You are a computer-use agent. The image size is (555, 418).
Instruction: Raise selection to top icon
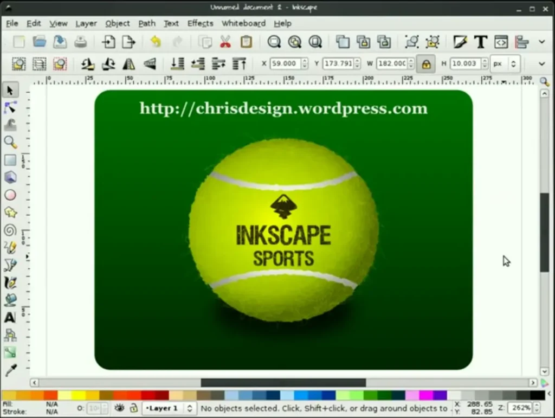pyautogui.click(x=239, y=64)
